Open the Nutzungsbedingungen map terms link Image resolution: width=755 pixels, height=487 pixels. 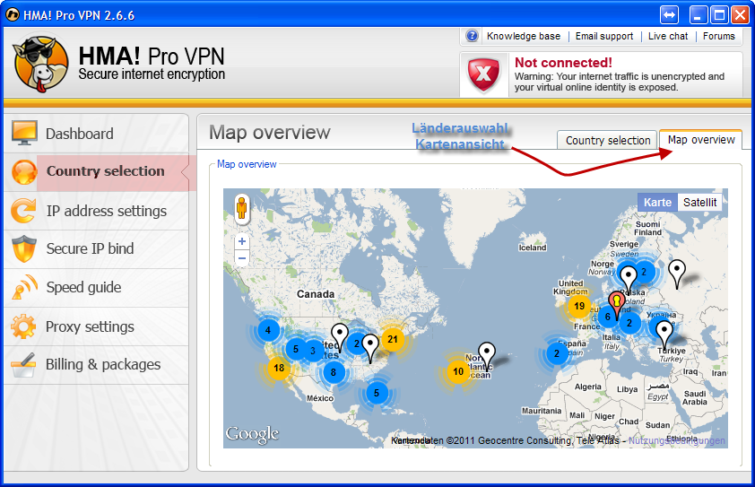[676, 440]
